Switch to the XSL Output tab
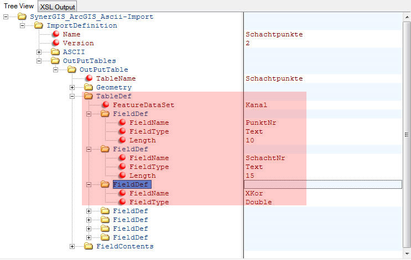411x260 pixels. tap(58, 6)
